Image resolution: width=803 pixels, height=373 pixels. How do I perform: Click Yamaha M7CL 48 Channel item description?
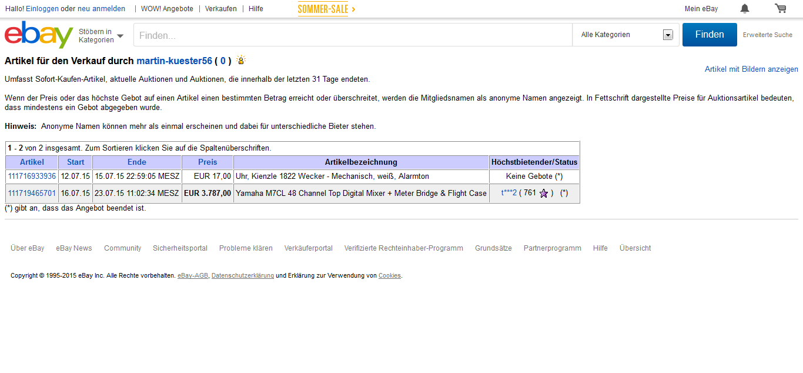click(361, 193)
